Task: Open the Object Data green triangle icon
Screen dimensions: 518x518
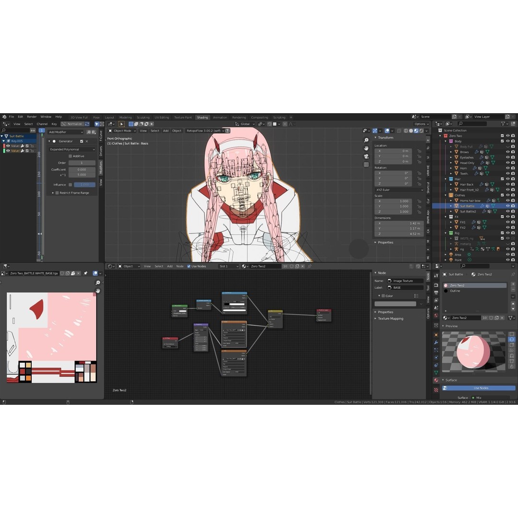Action: [436, 372]
